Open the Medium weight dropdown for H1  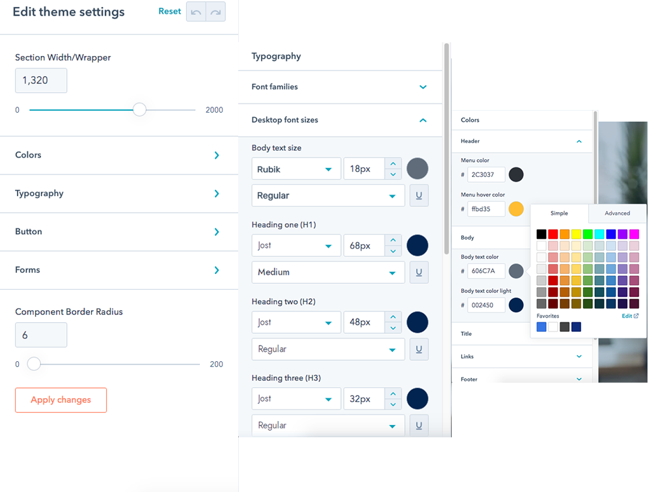tap(328, 272)
